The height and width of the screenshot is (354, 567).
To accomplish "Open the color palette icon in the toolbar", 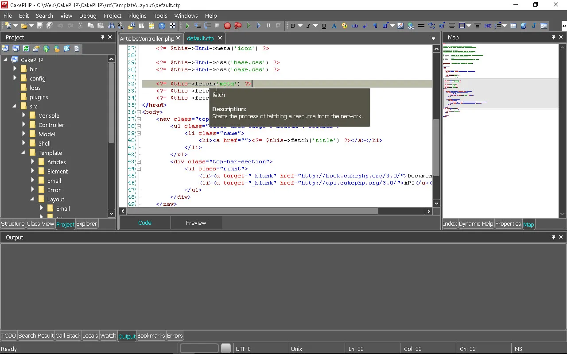I will [x=344, y=26].
